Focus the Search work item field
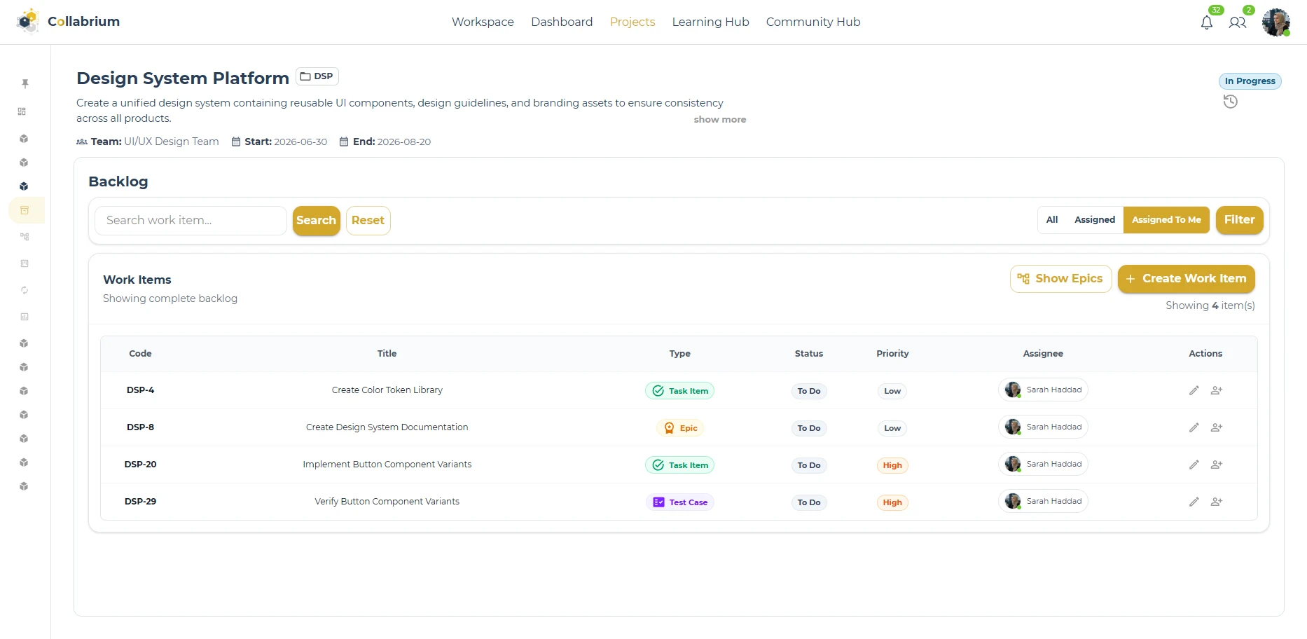Screen dimensions: 1307x639 click(191, 221)
